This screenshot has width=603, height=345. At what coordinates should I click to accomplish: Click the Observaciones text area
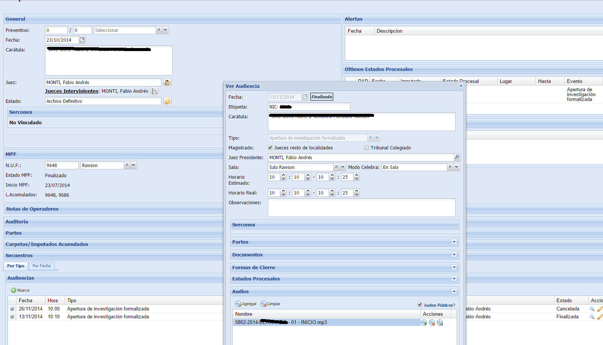pos(361,208)
